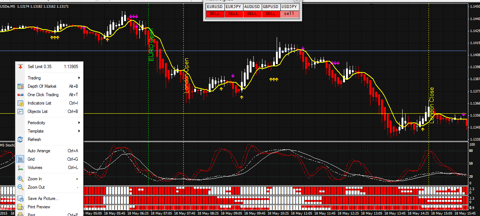
Task: Click the Refresh chart icon
Action: [x=20, y=140]
